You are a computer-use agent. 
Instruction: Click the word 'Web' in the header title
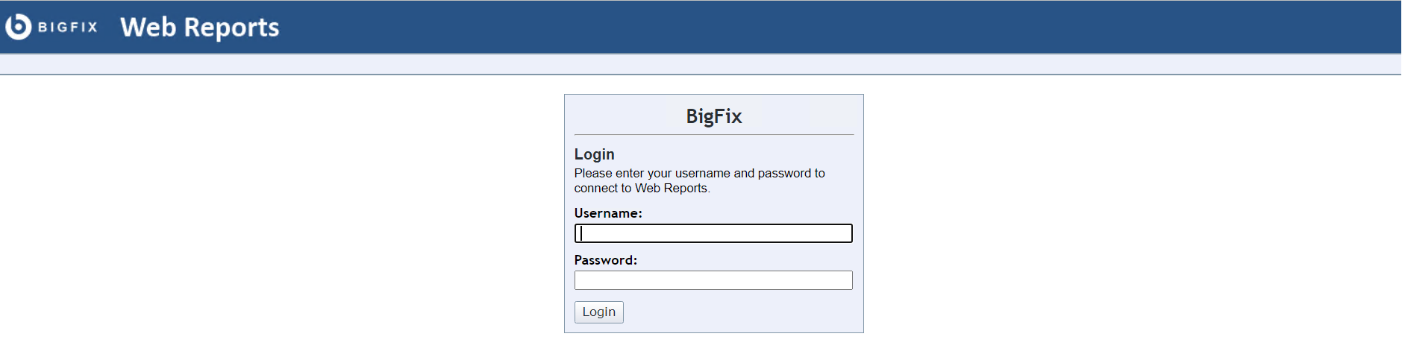click(148, 28)
